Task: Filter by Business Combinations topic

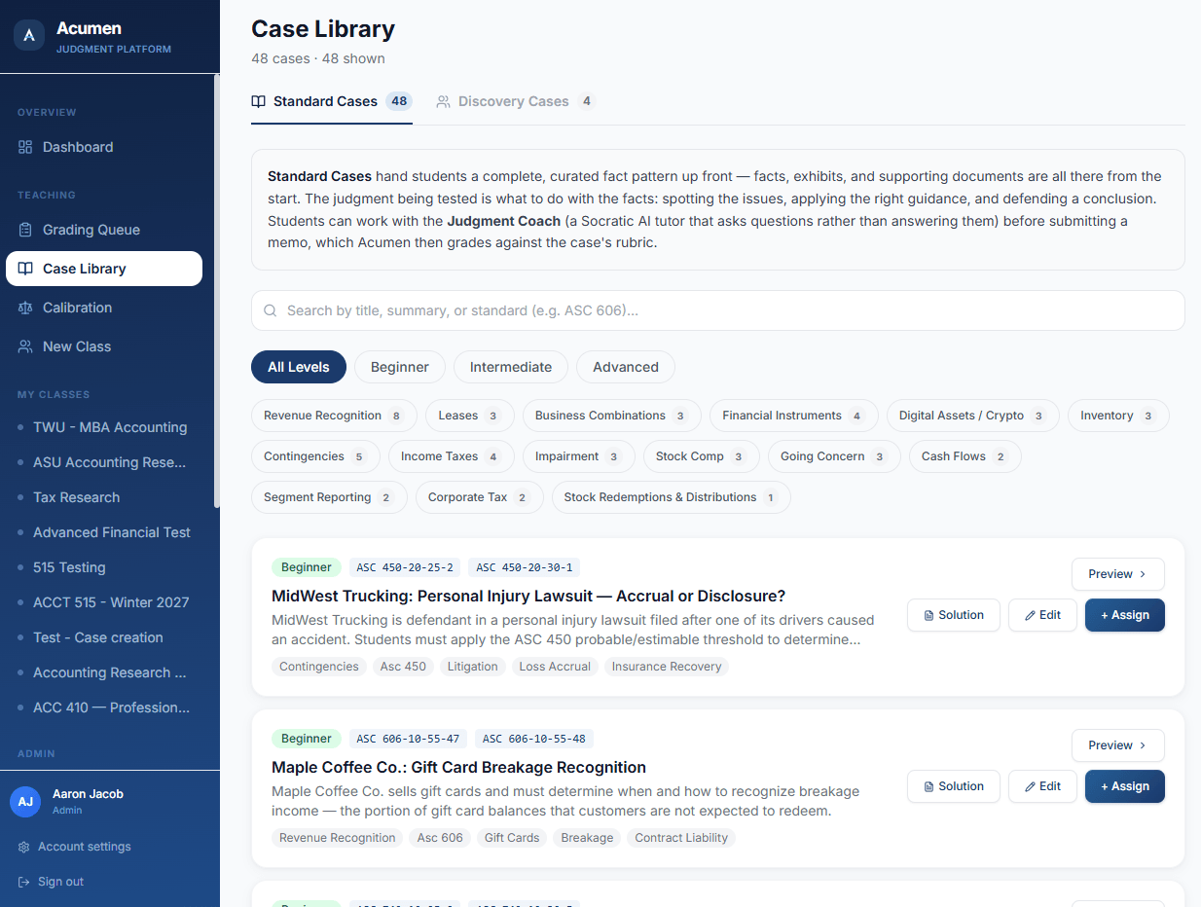Action: click(612, 416)
